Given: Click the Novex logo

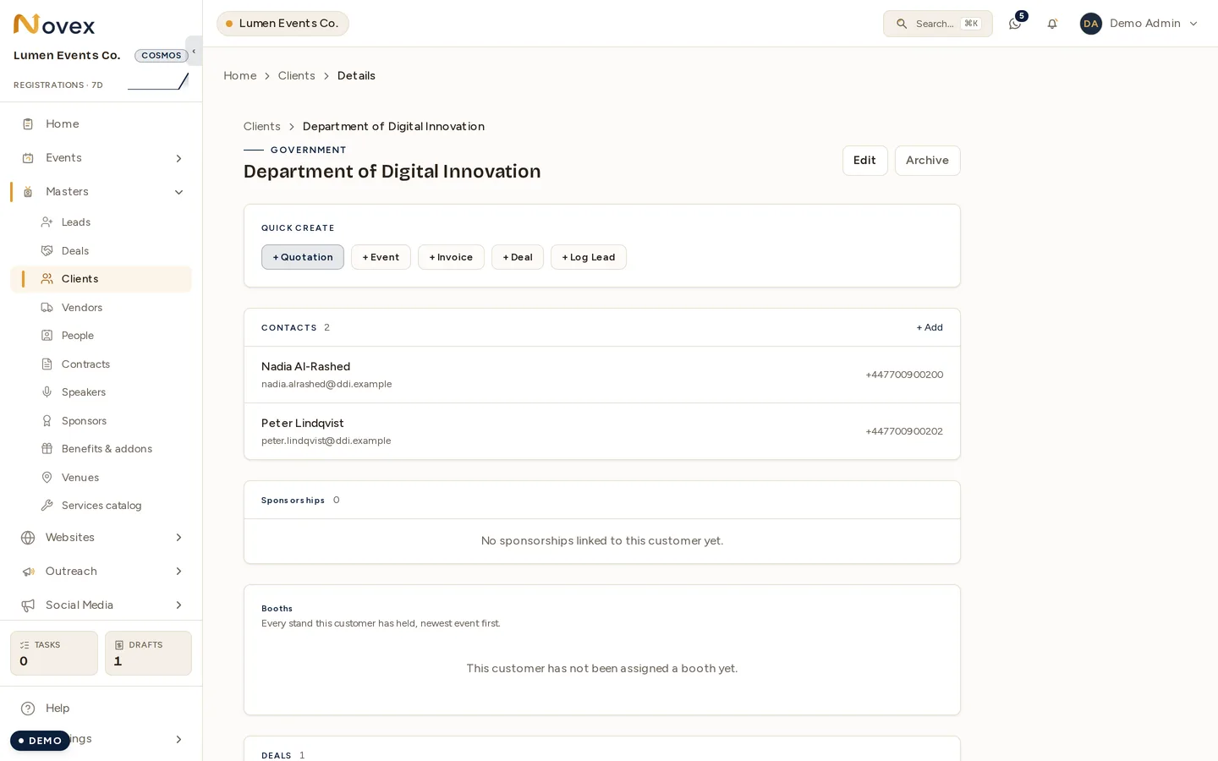Looking at the screenshot, I should pos(54,25).
